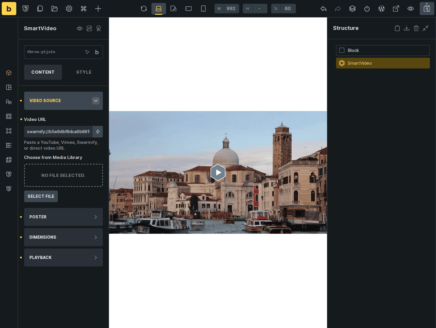Add a new element with the plus icon

[98, 9]
